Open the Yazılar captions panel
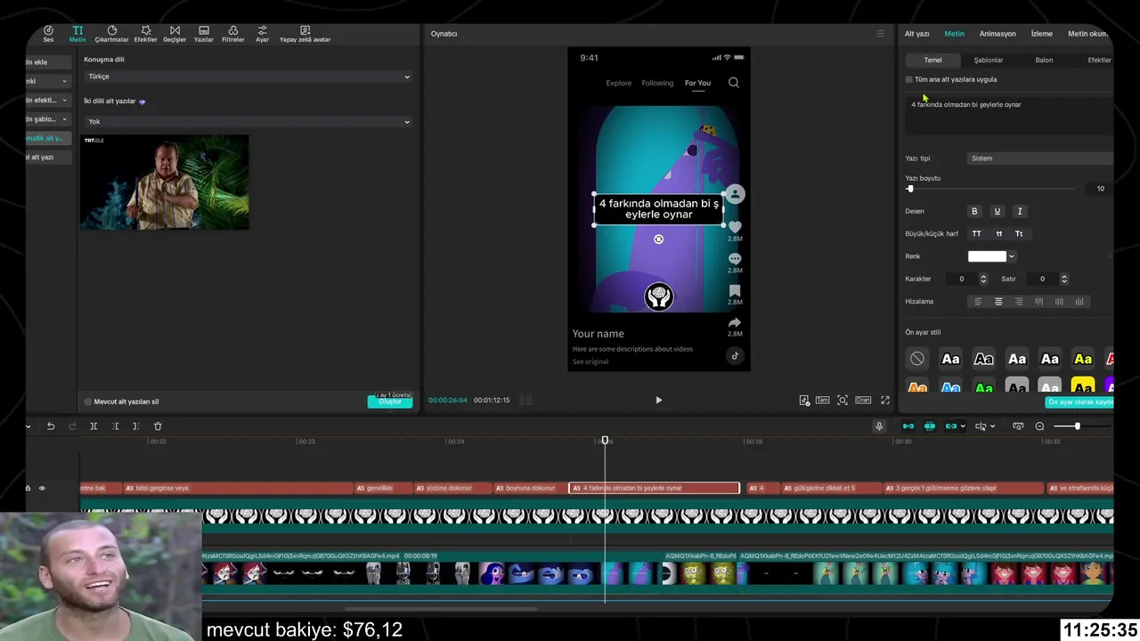The height and width of the screenshot is (641, 1140). (x=204, y=34)
